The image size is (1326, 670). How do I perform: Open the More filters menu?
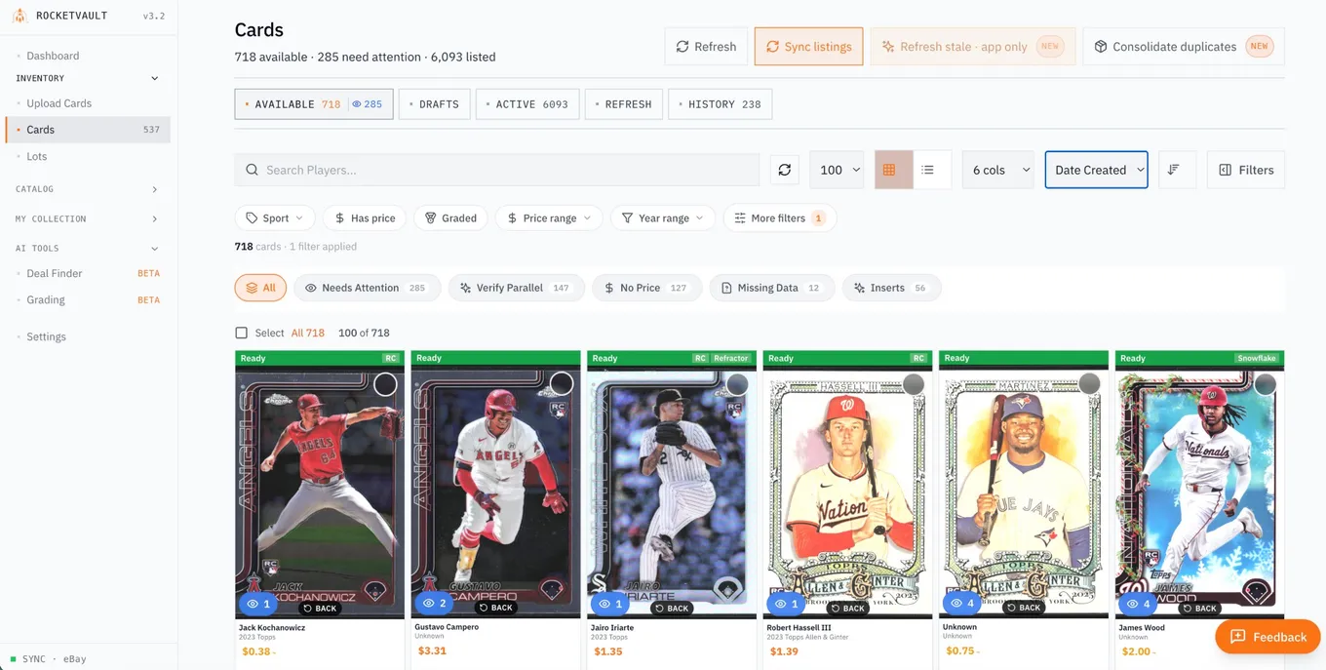[779, 218]
